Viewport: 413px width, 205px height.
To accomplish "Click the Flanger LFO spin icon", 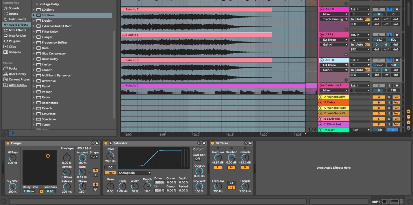I will pos(95,189).
